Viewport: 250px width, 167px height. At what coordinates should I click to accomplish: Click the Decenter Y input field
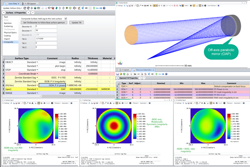click(46, 30)
